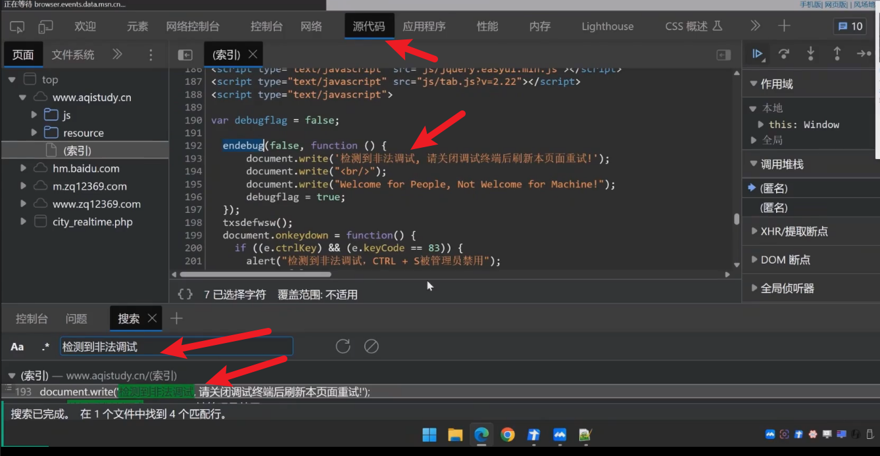Switch to the 网络 tab
Image resolution: width=880 pixels, height=456 pixels.
click(x=311, y=26)
